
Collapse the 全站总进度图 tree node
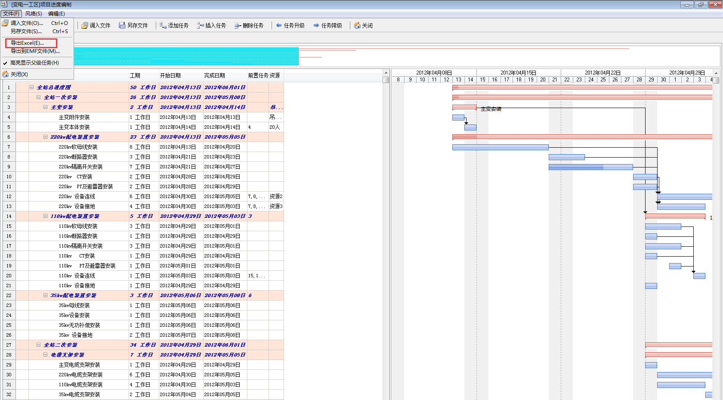pyautogui.click(x=31, y=87)
